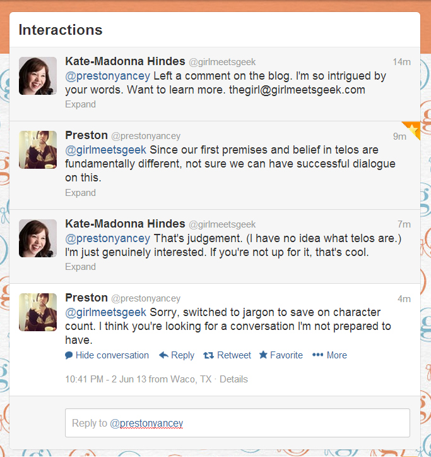Open Kate-Madonna Hindes name on the 7m tweet
Image resolution: width=431 pixels, height=457 pixels.
click(x=125, y=224)
